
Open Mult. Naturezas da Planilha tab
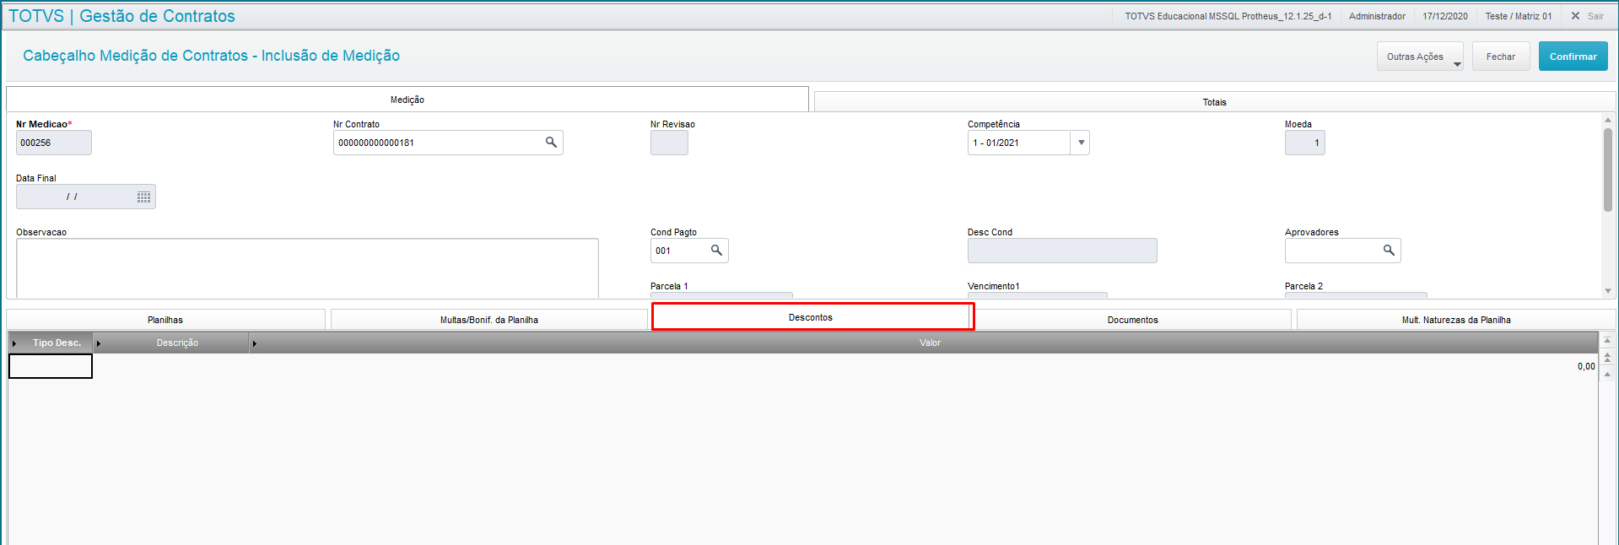coord(1456,320)
